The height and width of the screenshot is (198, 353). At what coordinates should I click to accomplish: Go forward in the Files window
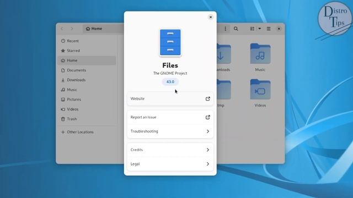pos(72,29)
